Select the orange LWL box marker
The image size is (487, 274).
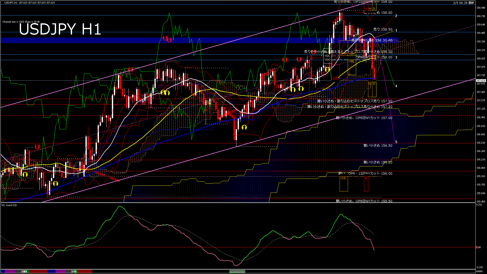click(343, 178)
